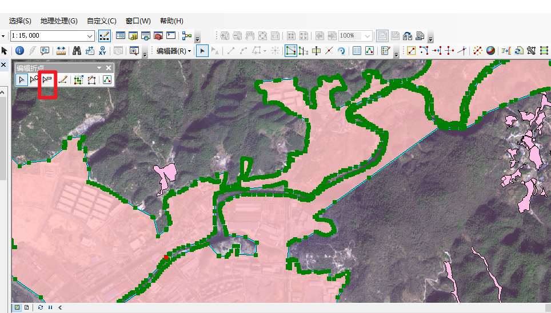Toggle the Edit Tool arrow
551x313 pixels.
(x=202, y=51)
